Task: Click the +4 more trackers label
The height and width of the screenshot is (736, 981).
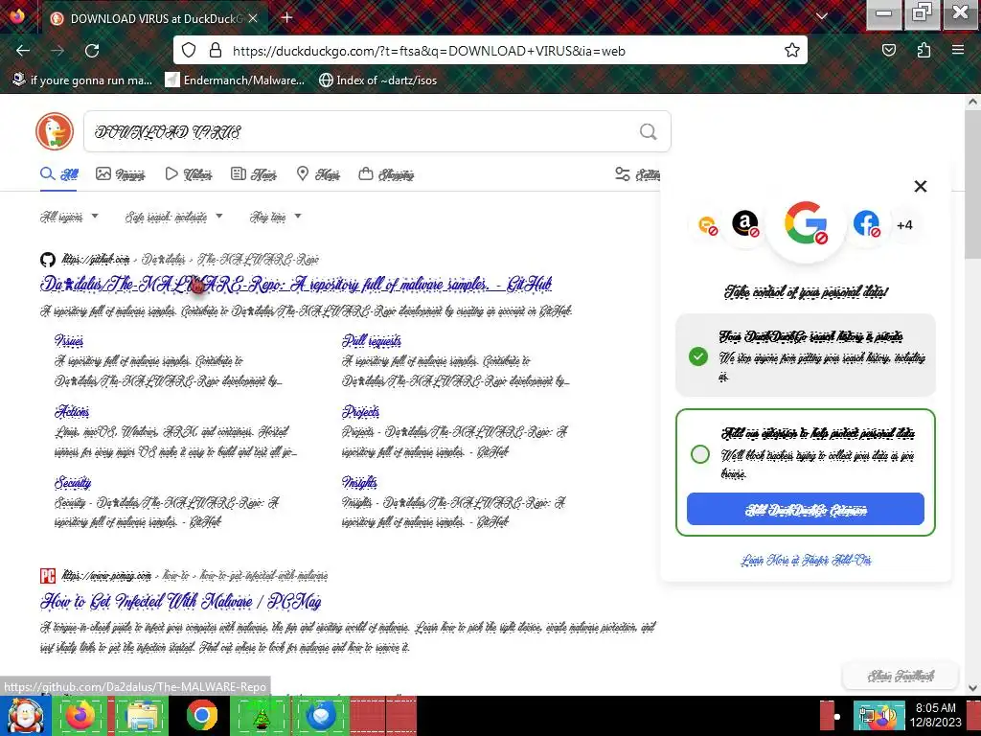Action: (x=904, y=225)
